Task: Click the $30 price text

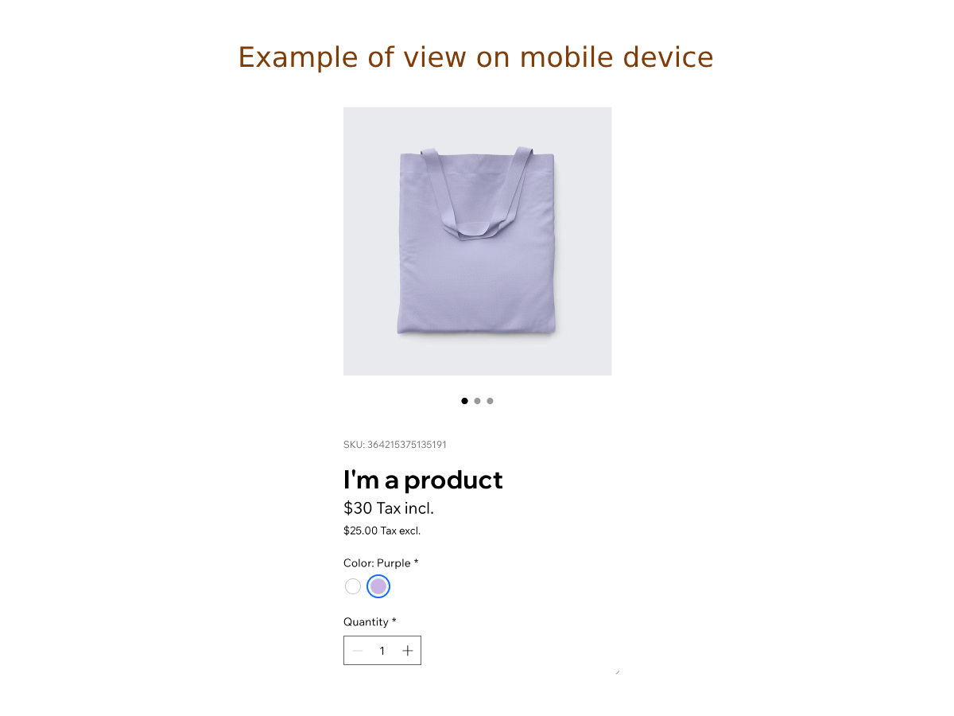Action: tap(358, 508)
